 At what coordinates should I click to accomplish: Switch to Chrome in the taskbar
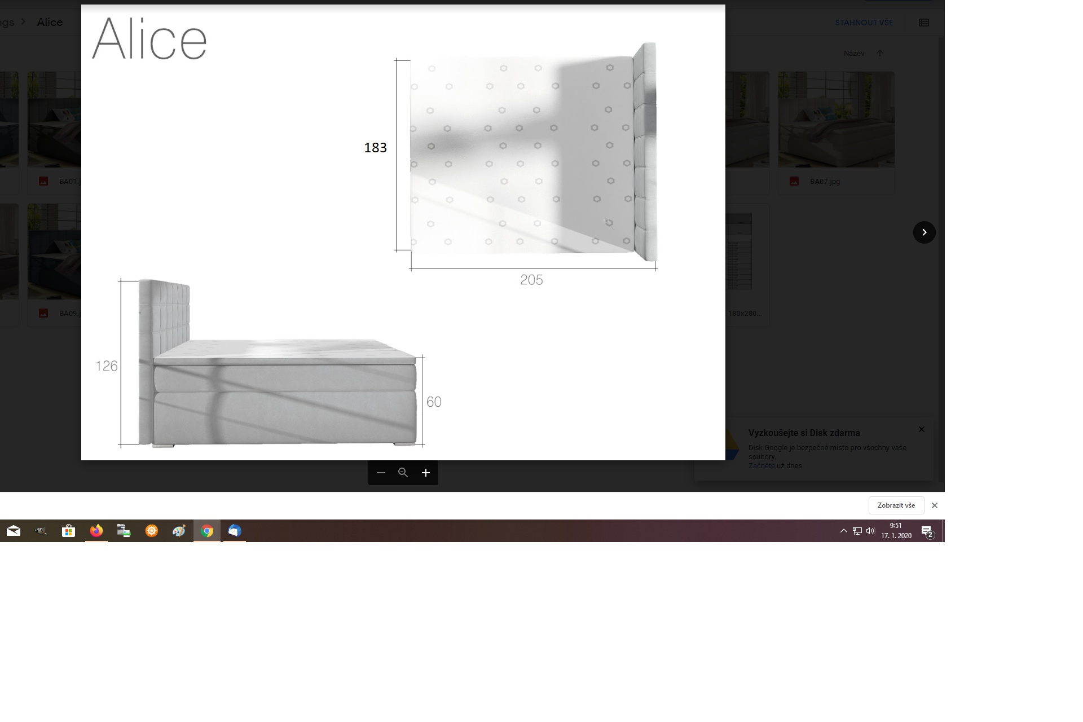point(207,531)
